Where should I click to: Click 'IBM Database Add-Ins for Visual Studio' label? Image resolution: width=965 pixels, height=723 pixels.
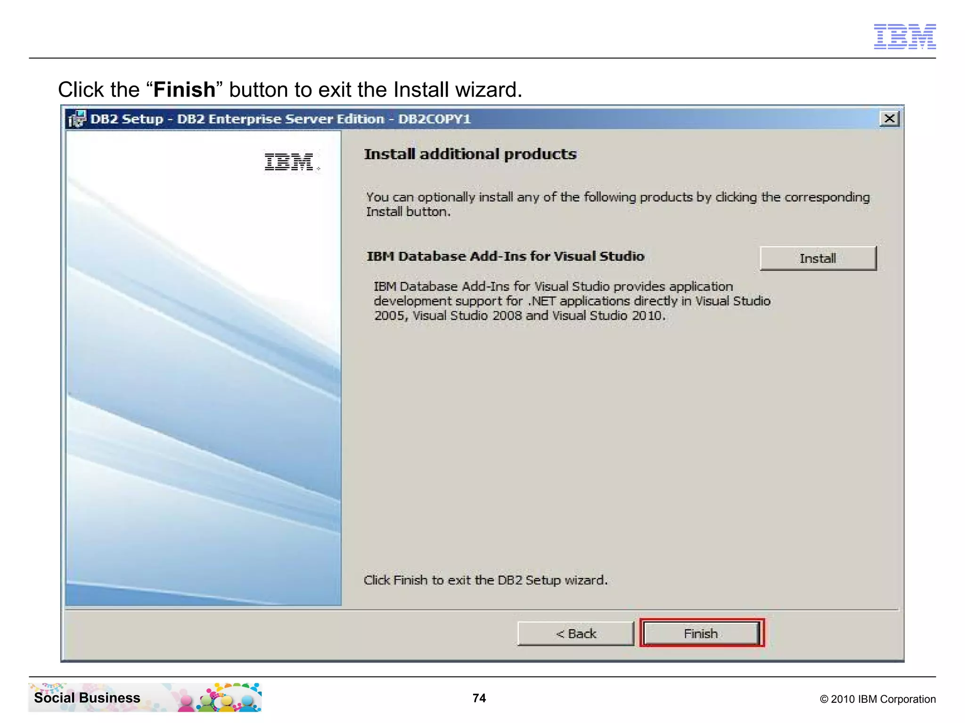tap(506, 256)
